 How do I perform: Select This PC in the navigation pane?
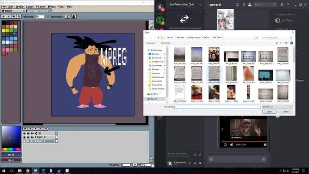(154, 99)
